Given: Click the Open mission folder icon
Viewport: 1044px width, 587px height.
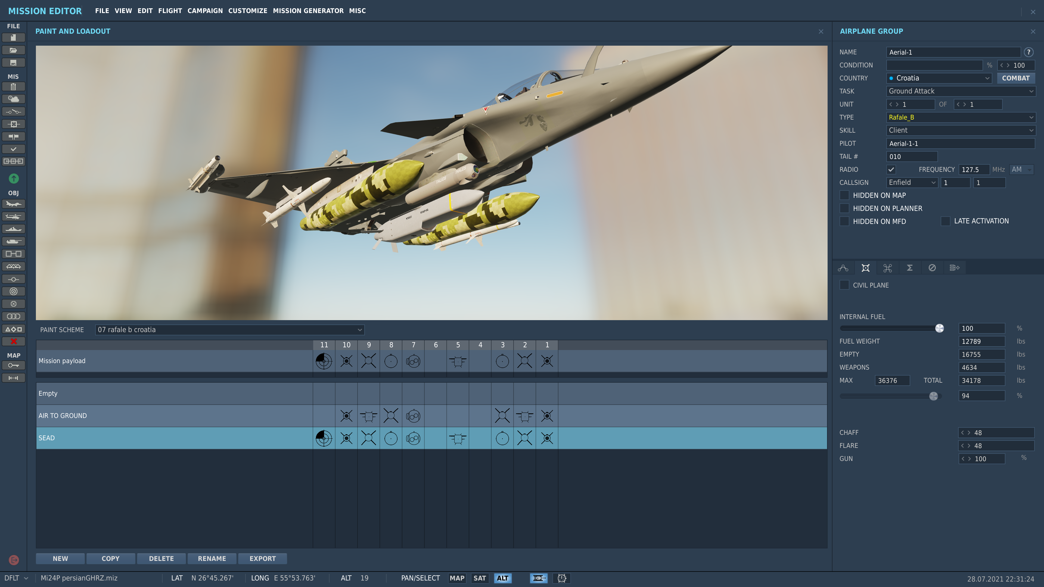Looking at the screenshot, I should tap(13, 50).
